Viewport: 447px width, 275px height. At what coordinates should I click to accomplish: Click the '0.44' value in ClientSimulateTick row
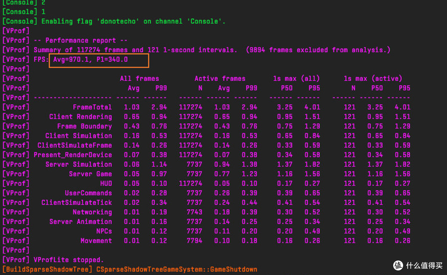(x=250, y=203)
